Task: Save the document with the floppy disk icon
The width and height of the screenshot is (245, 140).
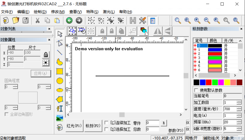Action: (x=25, y=20)
